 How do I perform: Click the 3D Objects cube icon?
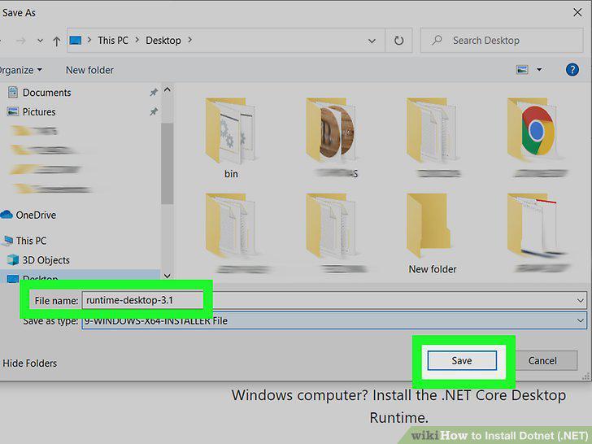[x=13, y=259]
